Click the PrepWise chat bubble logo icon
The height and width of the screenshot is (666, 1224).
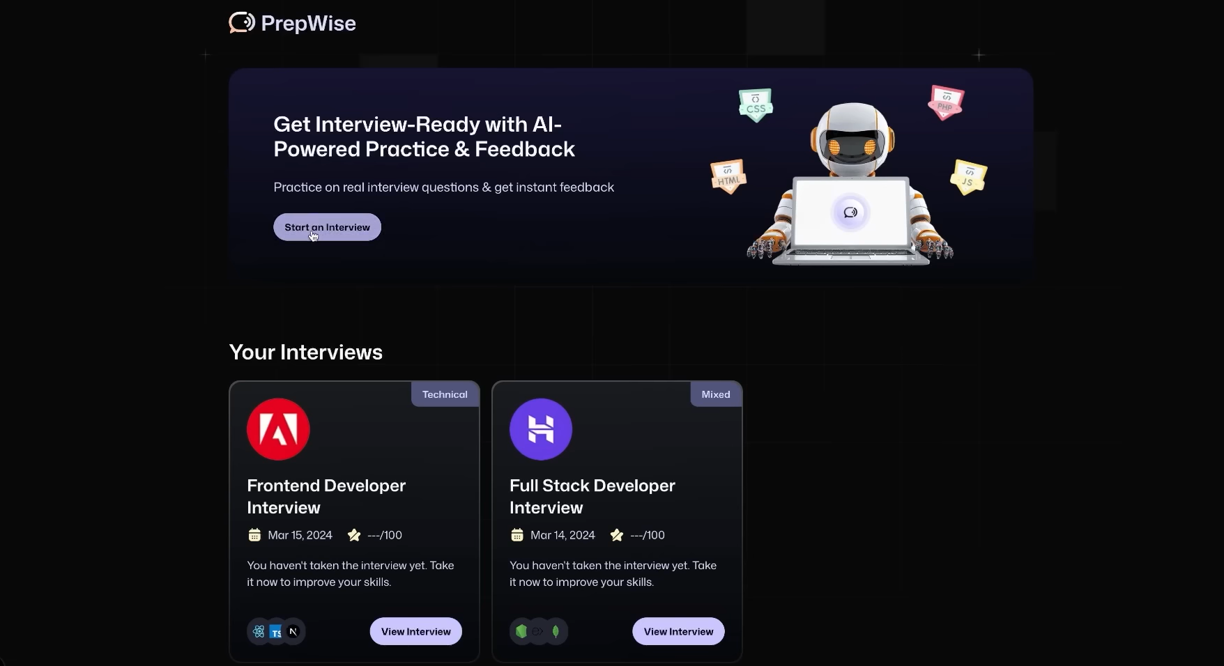tap(241, 23)
